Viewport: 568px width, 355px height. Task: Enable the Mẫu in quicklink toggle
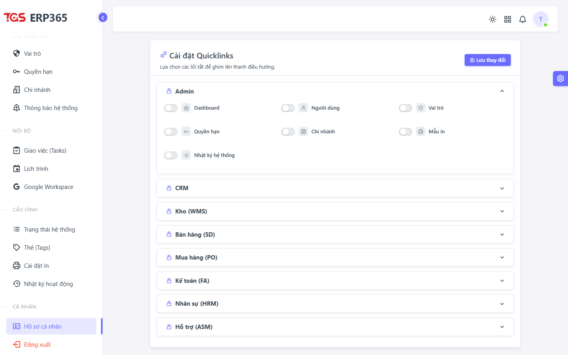(405, 132)
